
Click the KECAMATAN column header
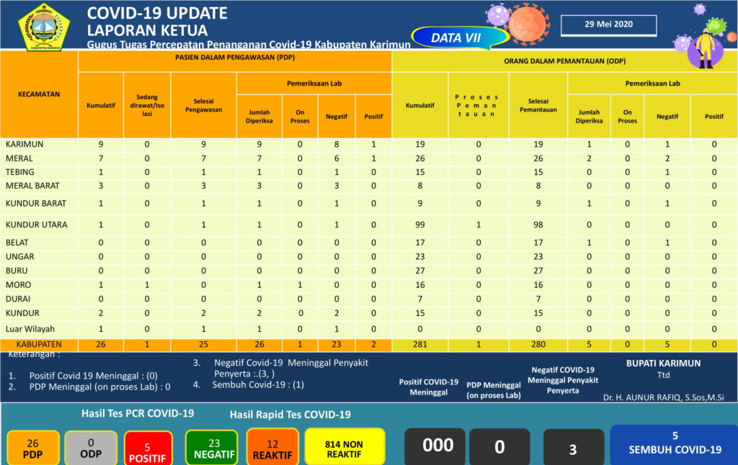[39, 94]
